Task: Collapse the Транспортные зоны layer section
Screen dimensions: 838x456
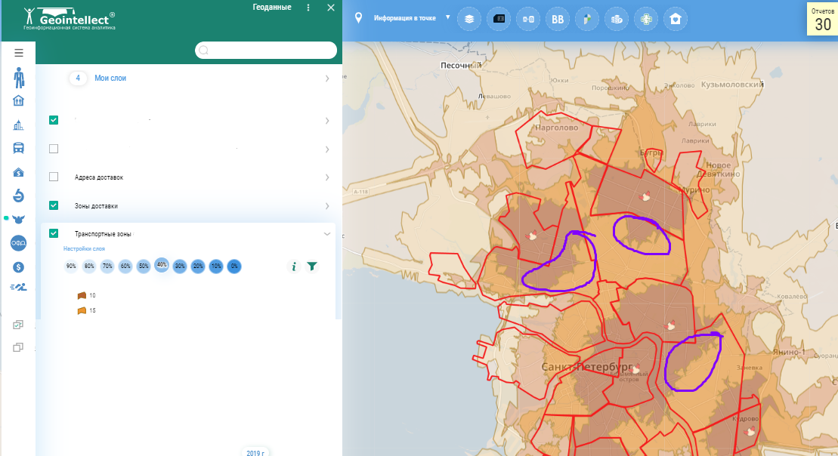Action: tap(327, 234)
